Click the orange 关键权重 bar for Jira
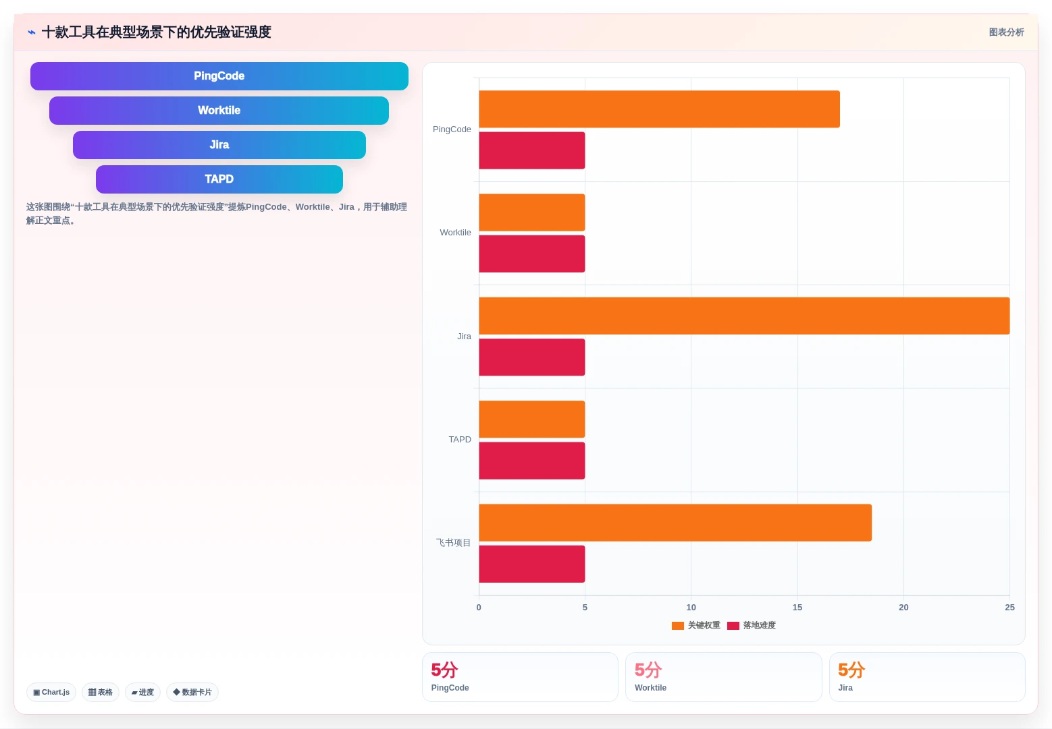This screenshot has width=1052, height=729. [745, 316]
